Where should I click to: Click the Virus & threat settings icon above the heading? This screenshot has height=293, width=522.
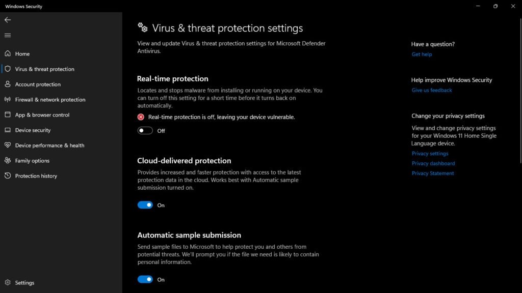[x=143, y=28]
